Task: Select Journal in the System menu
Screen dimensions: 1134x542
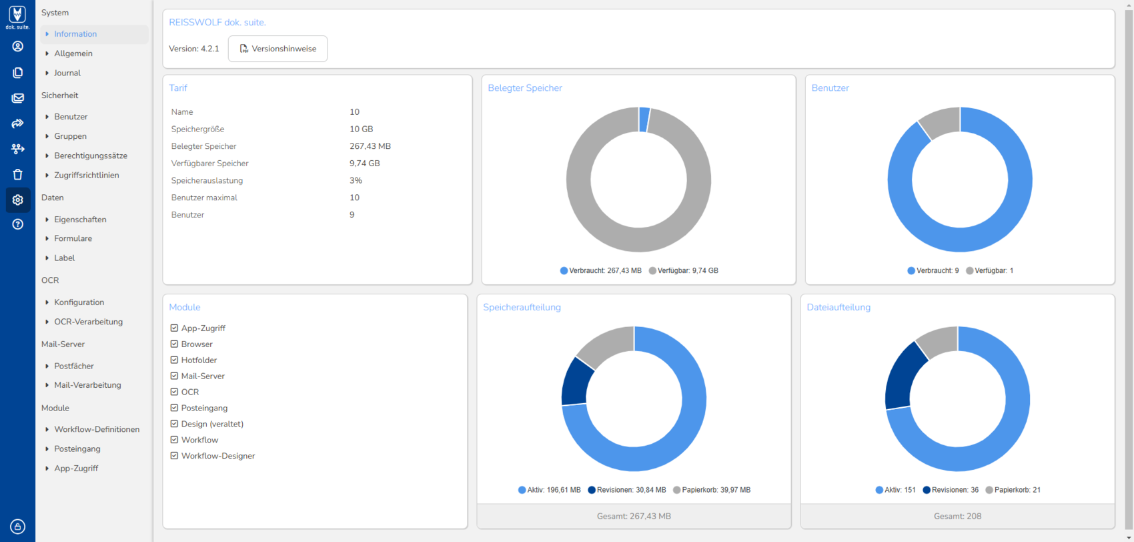Action: click(x=67, y=73)
